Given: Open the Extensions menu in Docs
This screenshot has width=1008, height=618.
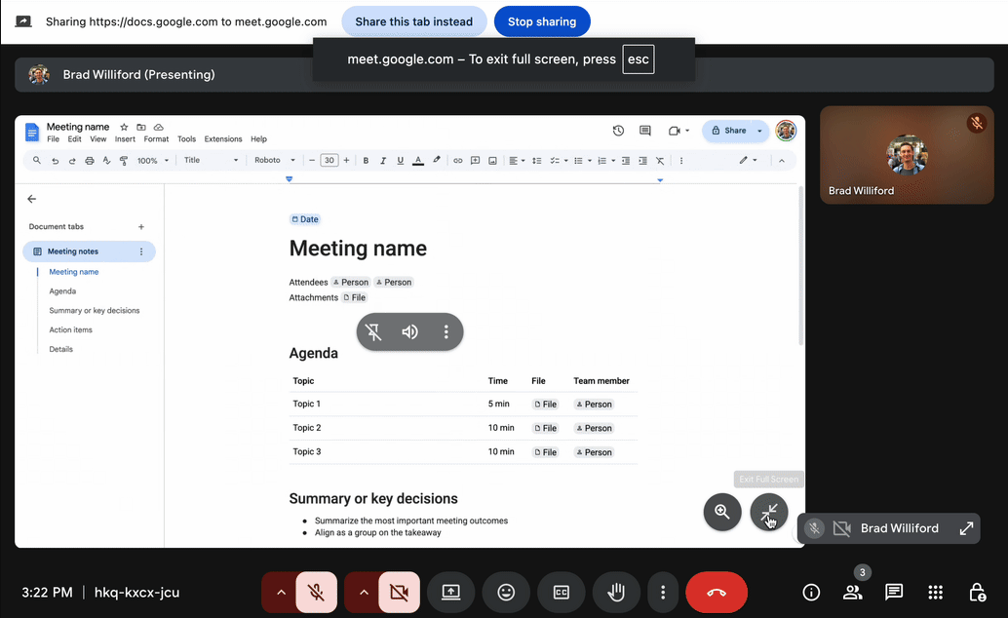Looking at the screenshot, I should tap(223, 139).
